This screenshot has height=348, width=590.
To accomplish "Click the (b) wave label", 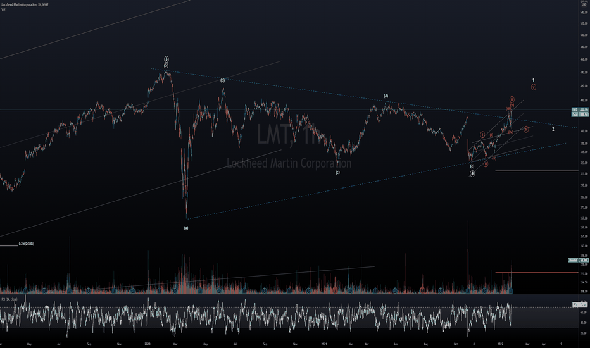I will (222, 80).
